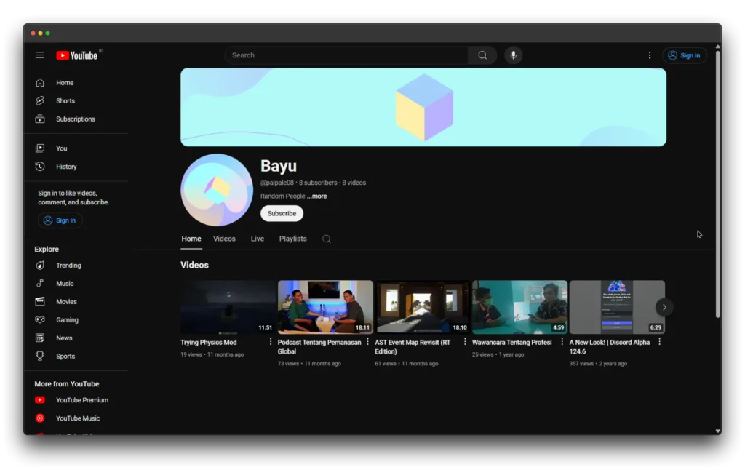Open options menu for Wawancara Tentang Profesi

[x=562, y=342]
